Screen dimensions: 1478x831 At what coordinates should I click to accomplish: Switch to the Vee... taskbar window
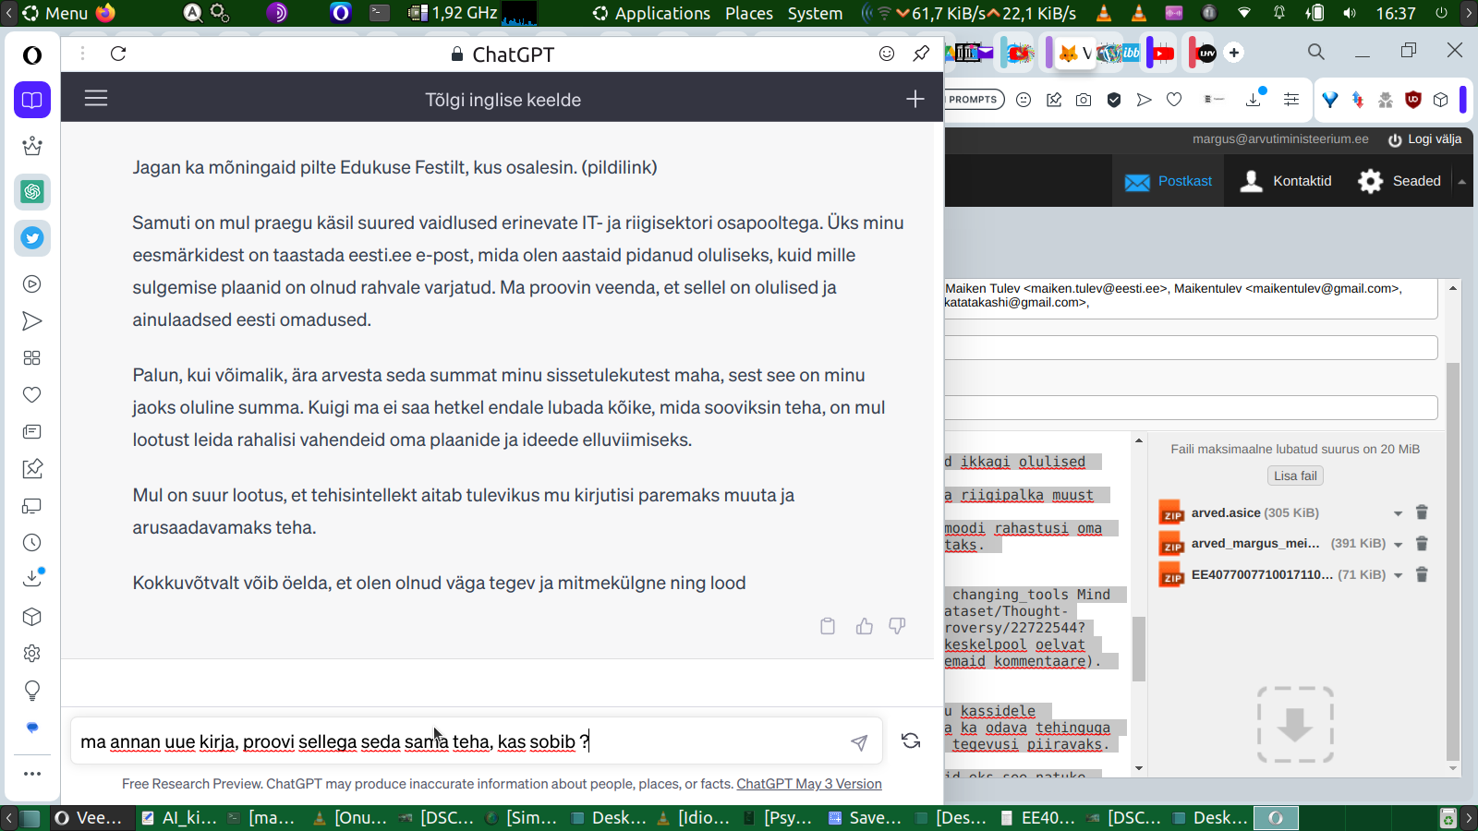click(89, 818)
